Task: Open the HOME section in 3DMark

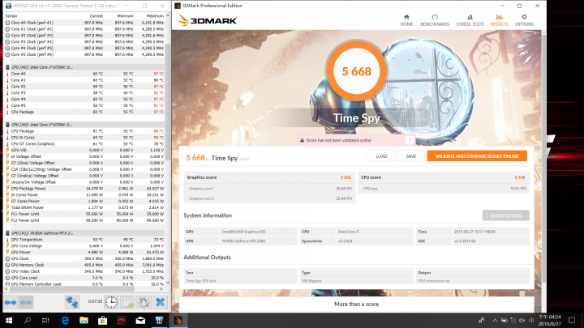Action: coord(406,20)
